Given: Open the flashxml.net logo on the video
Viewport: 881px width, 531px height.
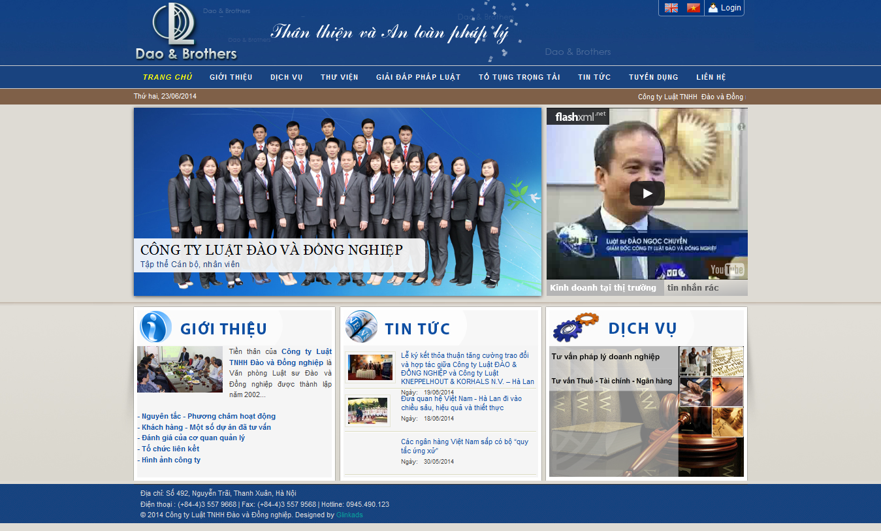Looking at the screenshot, I should [577, 116].
